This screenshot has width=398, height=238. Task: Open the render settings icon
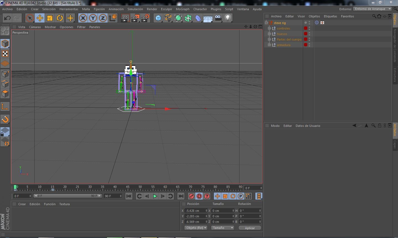click(145, 18)
